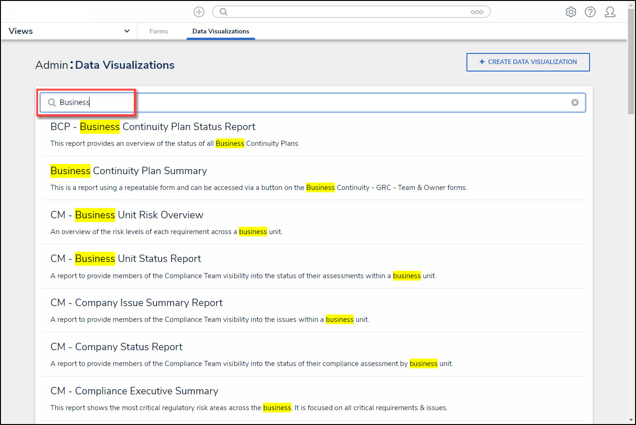Switch to the Forms tab

(158, 31)
